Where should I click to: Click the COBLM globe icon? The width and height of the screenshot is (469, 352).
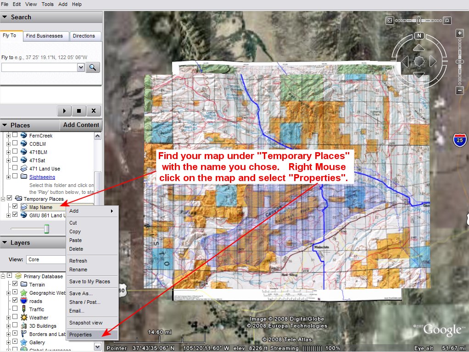click(24, 143)
